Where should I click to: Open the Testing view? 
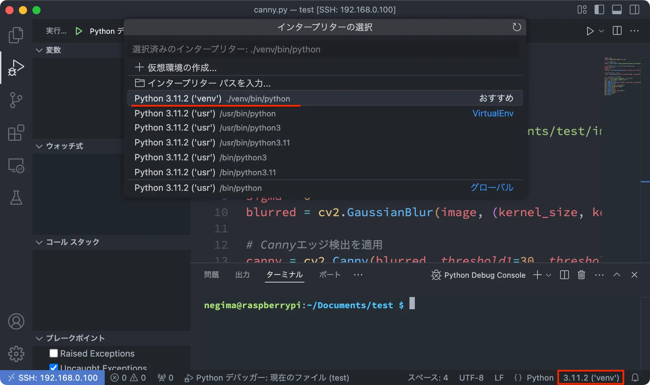(x=16, y=198)
